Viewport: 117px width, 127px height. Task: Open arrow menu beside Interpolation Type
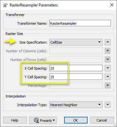coord(108,105)
